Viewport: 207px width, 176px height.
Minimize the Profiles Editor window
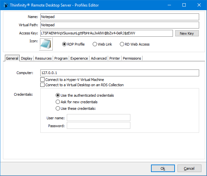pos(169,5)
